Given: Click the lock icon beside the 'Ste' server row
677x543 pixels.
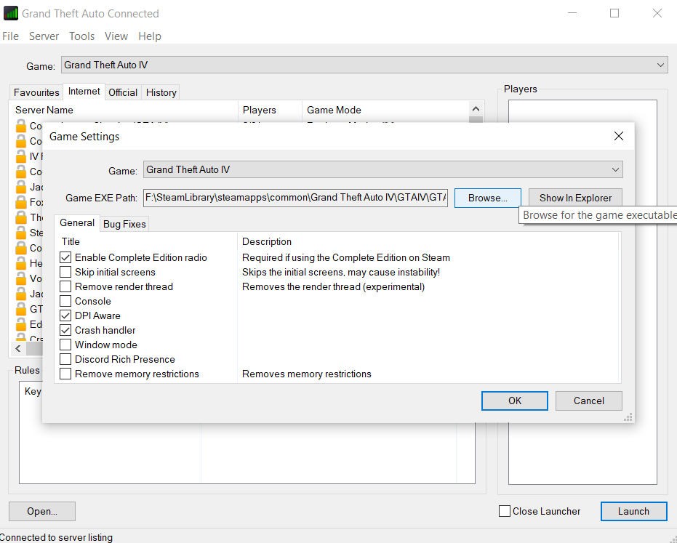Looking at the screenshot, I should pyautogui.click(x=20, y=233).
